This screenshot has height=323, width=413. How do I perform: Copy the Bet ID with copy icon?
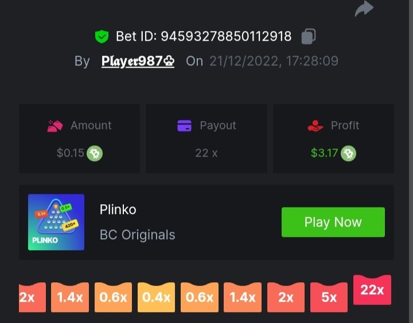point(309,36)
